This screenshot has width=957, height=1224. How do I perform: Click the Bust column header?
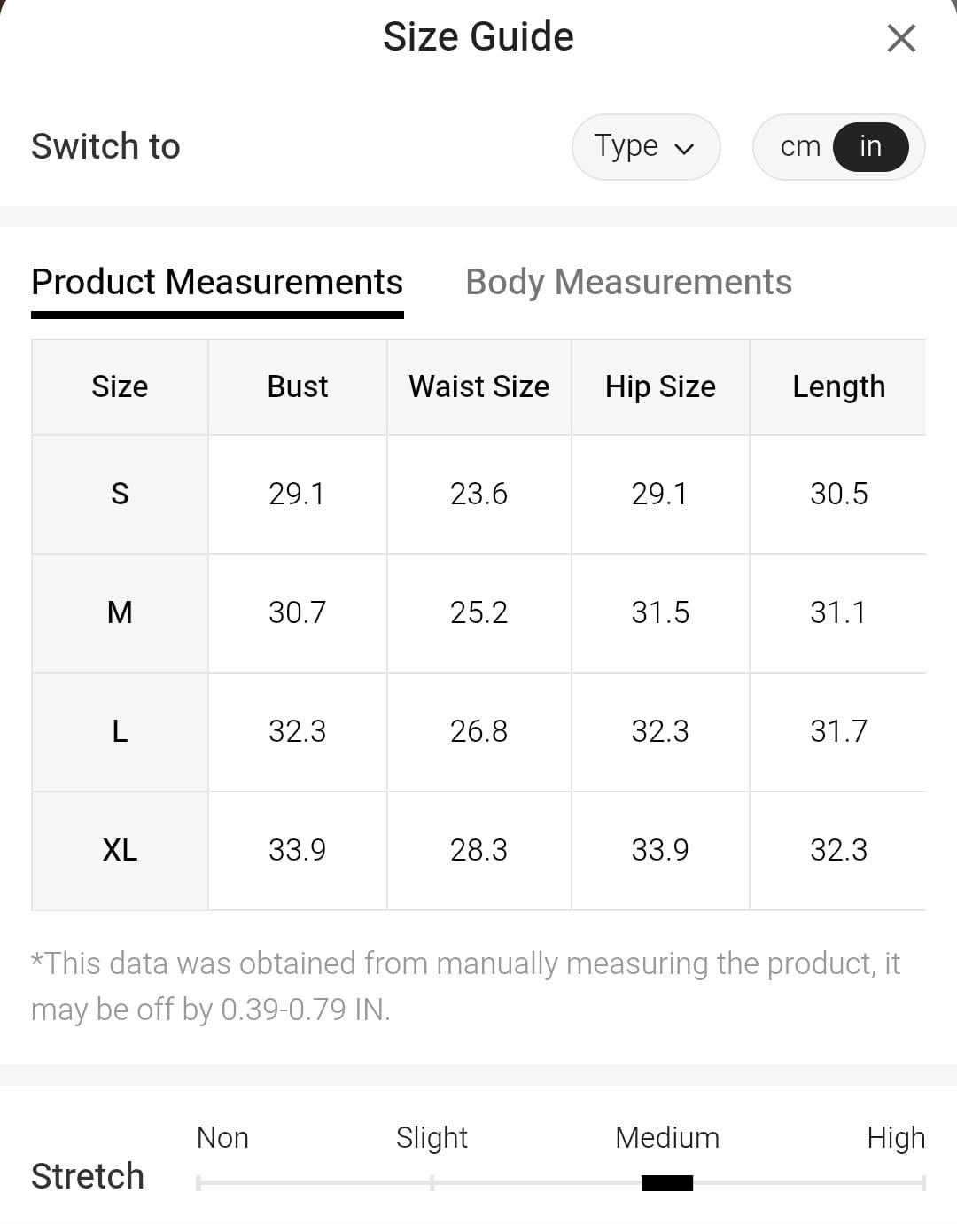pyautogui.click(x=298, y=386)
